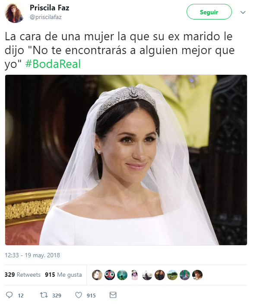Click the green park landscape avatar

pyautogui.click(x=172, y=275)
